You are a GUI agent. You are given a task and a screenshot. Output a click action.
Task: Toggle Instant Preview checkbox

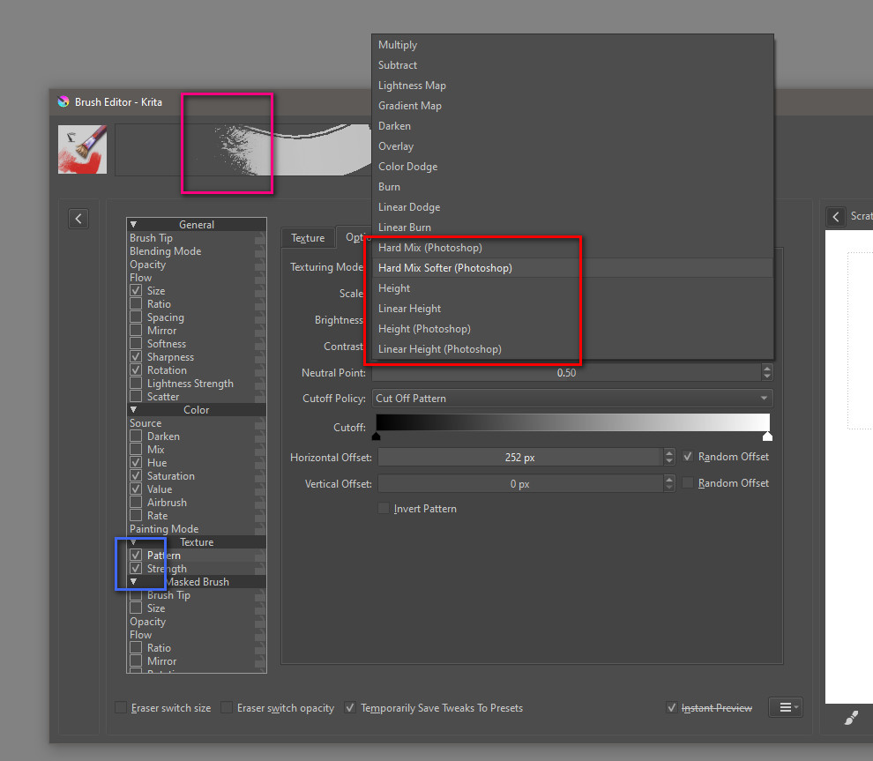click(x=672, y=707)
